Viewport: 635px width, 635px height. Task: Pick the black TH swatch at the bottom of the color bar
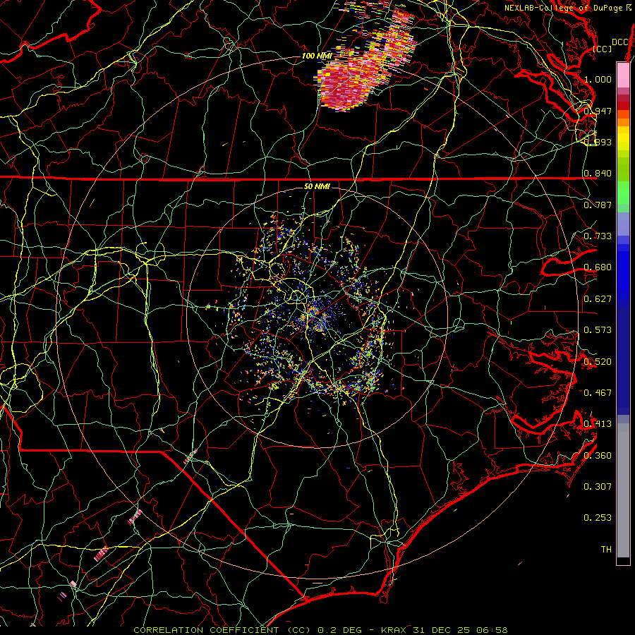click(x=623, y=561)
